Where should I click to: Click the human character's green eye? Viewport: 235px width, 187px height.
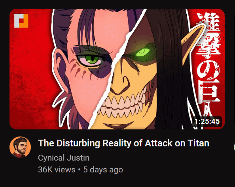click(x=91, y=60)
